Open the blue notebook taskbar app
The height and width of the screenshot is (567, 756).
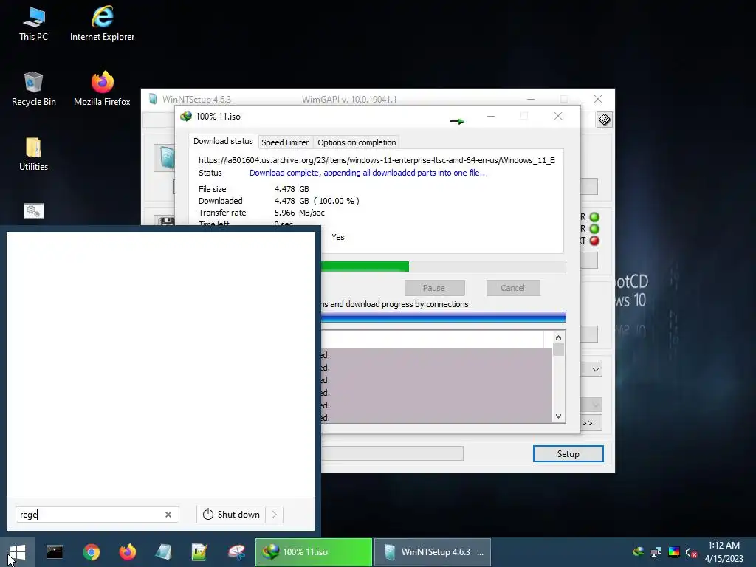click(163, 552)
